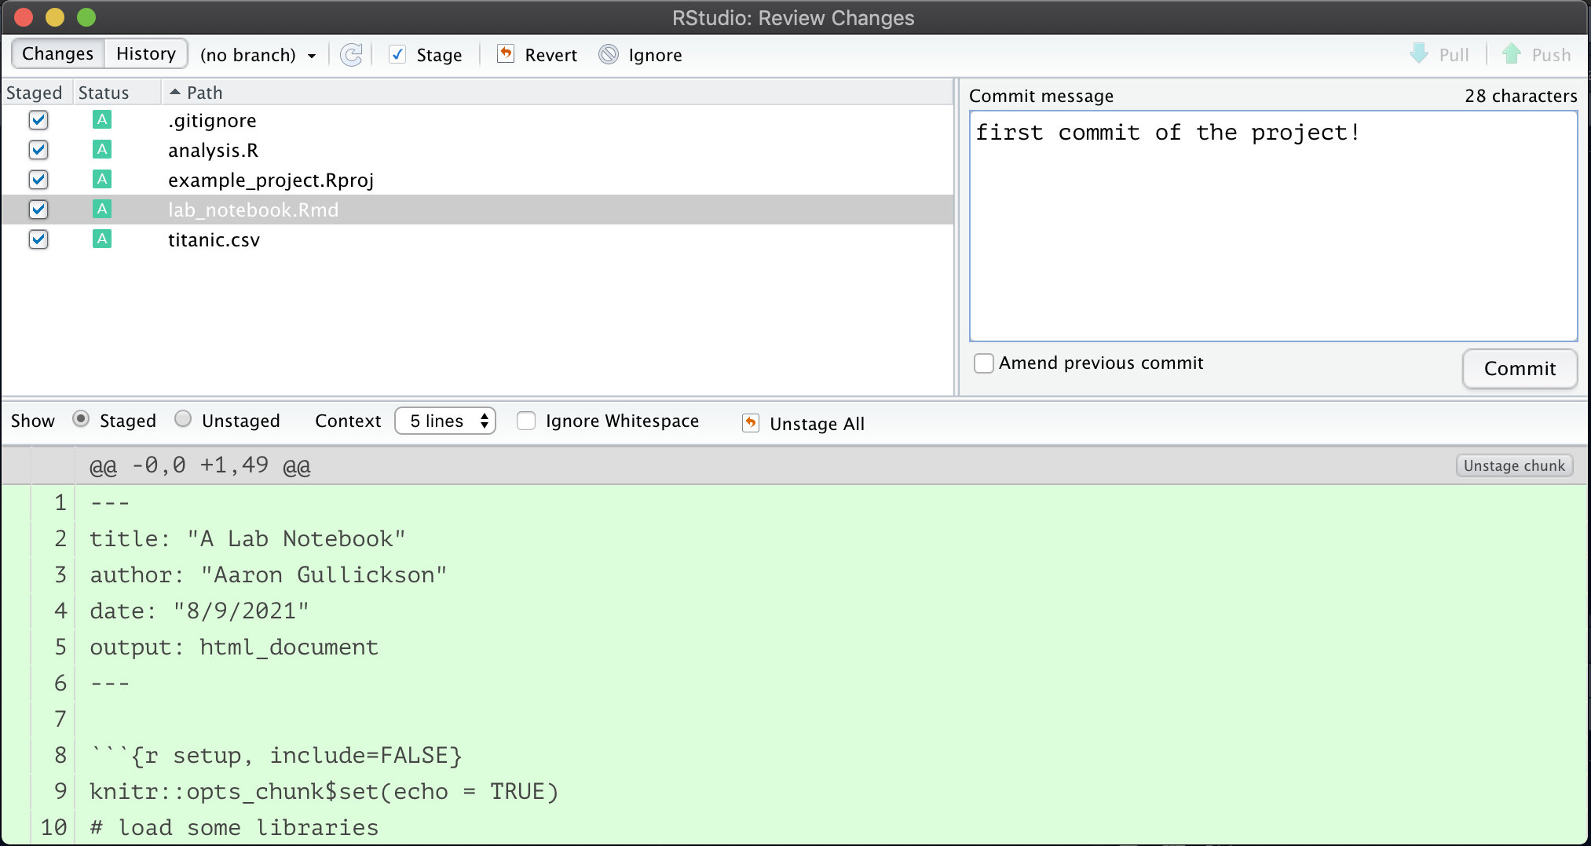The width and height of the screenshot is (1591, 846).
Task: Switch to the History tab
Action: (146, 53)
